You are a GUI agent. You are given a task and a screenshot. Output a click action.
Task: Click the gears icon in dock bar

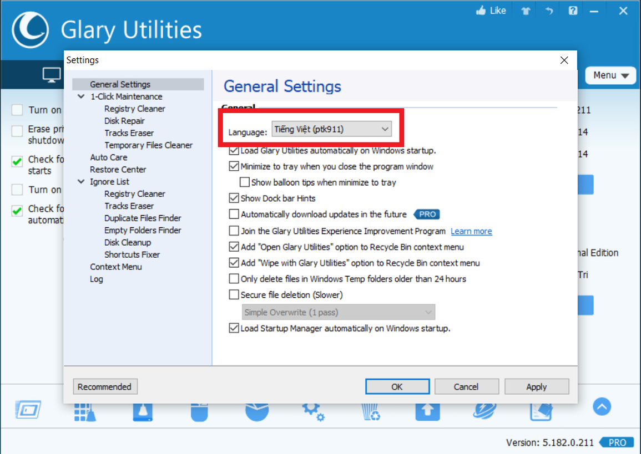pyautogui.click(x=314, y=411)
